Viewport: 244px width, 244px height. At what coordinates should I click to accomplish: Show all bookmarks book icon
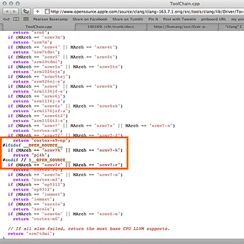click(x=16, y=19)
